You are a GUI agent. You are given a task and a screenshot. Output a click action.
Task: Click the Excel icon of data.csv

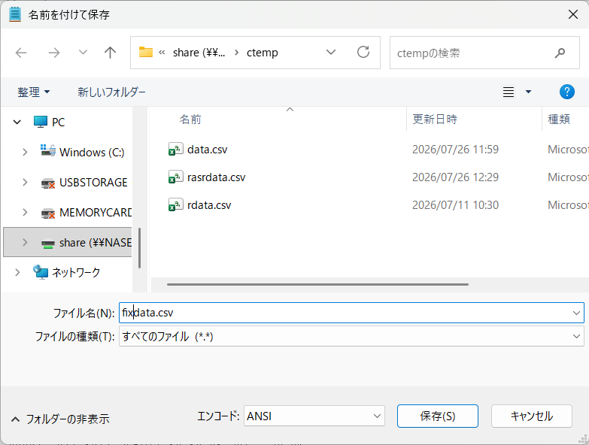click(175, 150)
